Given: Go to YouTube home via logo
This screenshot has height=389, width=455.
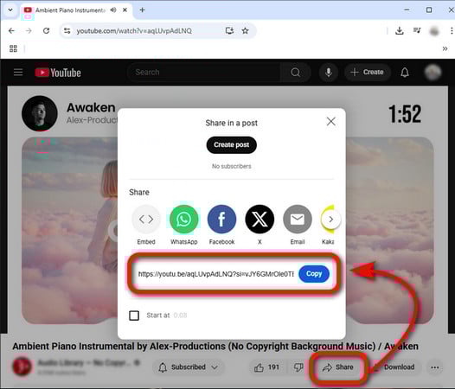Looking at the screenshot, I should [58, 73].
